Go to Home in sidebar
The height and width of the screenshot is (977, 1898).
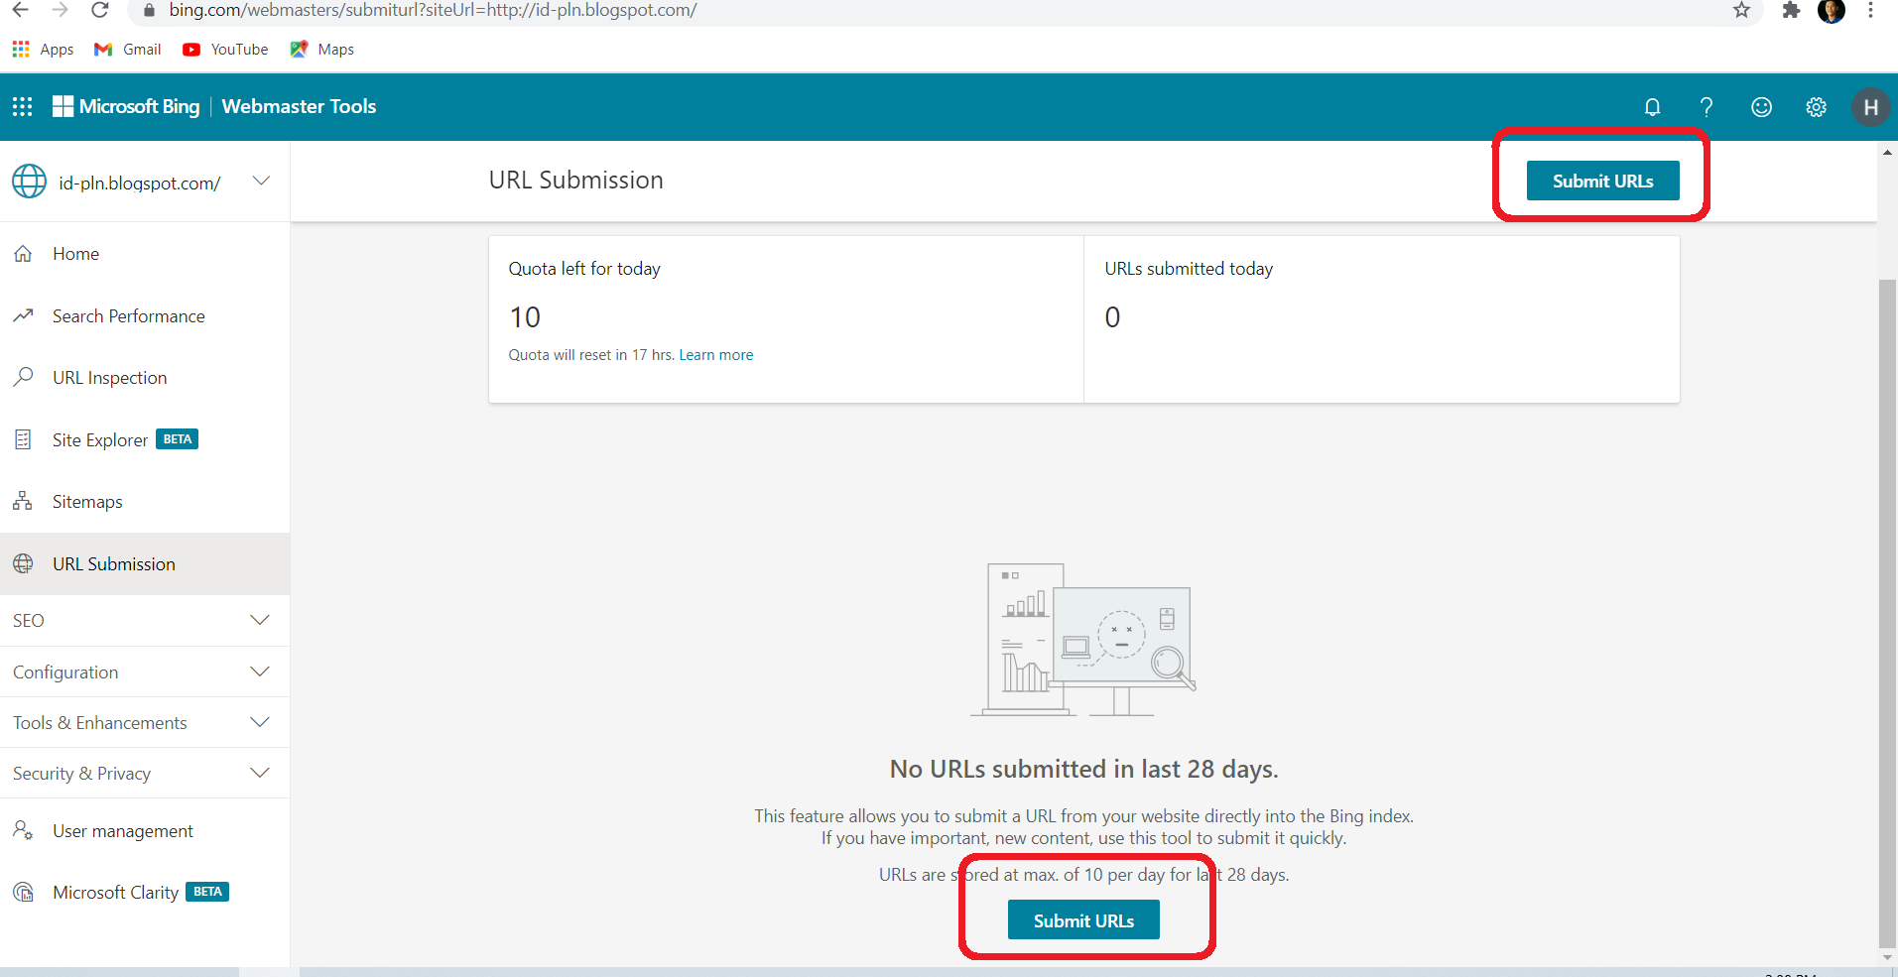click(x=145, y=254)
